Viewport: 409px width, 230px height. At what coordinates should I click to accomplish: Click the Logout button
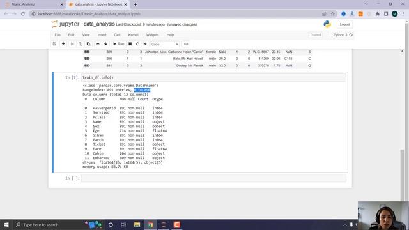(344, 24)
